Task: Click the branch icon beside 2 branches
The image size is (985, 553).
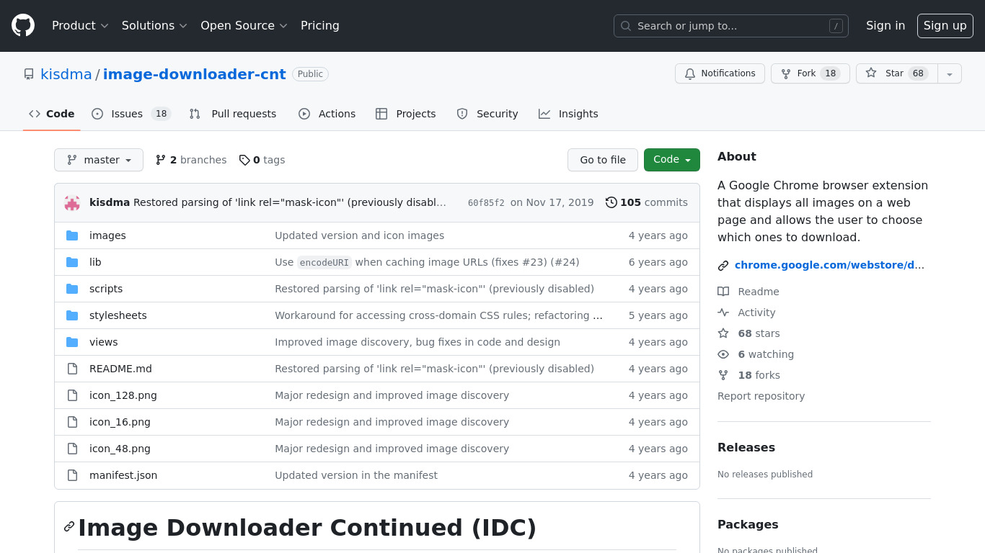Action: coord(161,160)
